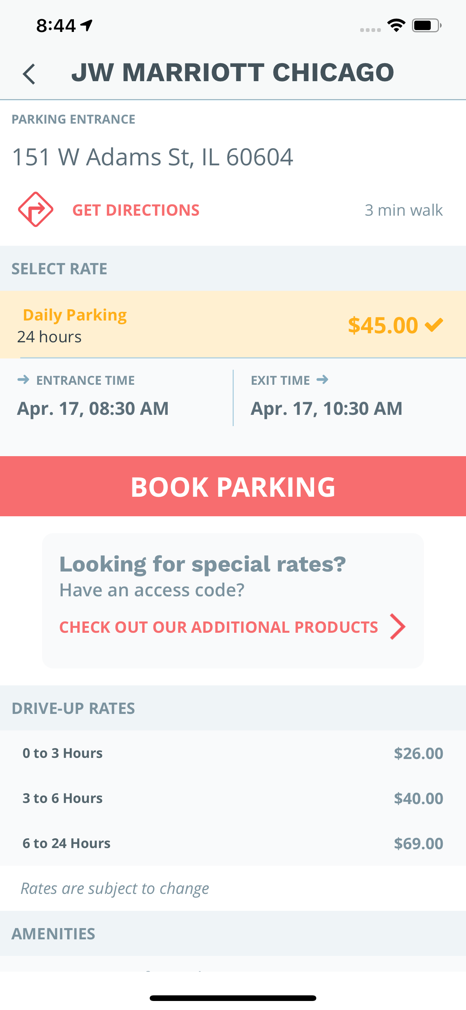Tap the battery status icon

[427, 26]
